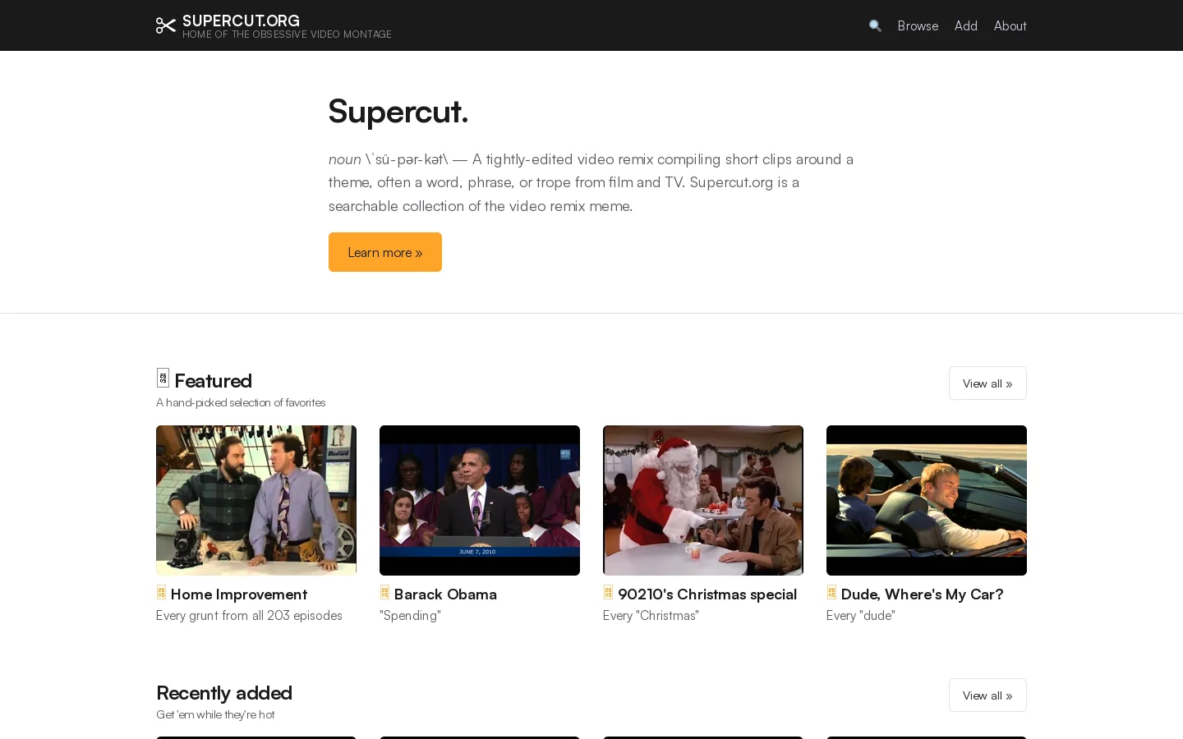Viewport: 1183px width, 739px height.
Task: Go to the About page
Action: click(1010, 25)
